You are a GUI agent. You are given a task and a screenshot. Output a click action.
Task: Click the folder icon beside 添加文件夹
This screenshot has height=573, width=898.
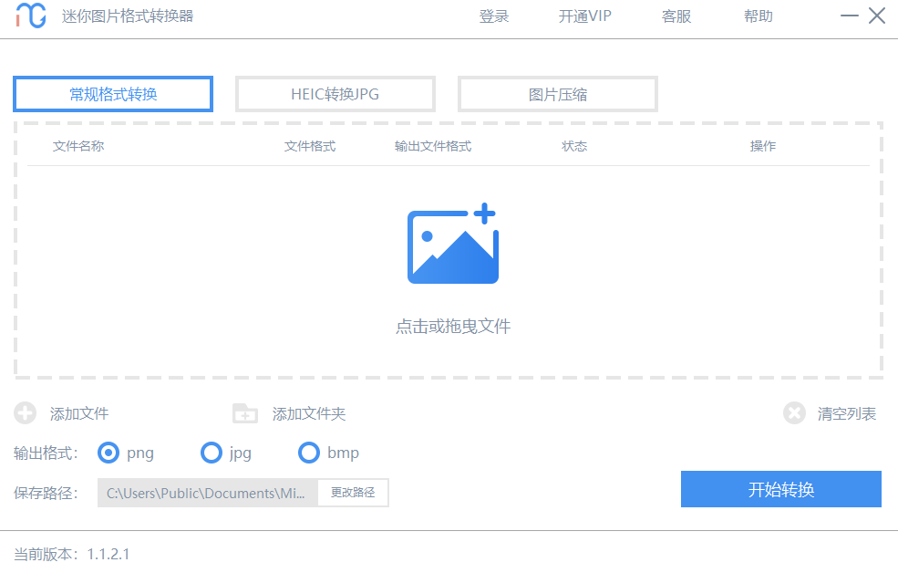[244, 413]
